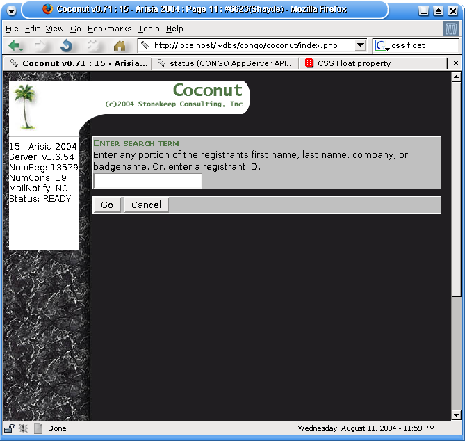This screenshot has width=465, height=441.
Task: Open the Bookmarks menu
Action: tap(109, 29)
